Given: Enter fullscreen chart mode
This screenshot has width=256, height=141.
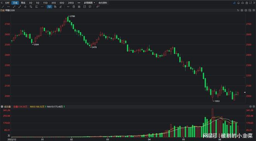Looking at the screenshot, I should tap(251, 3).
